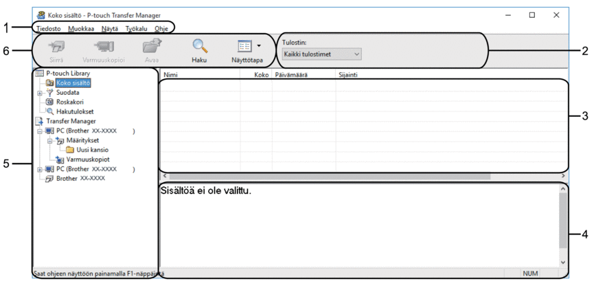Click the app icon in the title bar
The image size is (605, 286).
click(x=41, y=15)
